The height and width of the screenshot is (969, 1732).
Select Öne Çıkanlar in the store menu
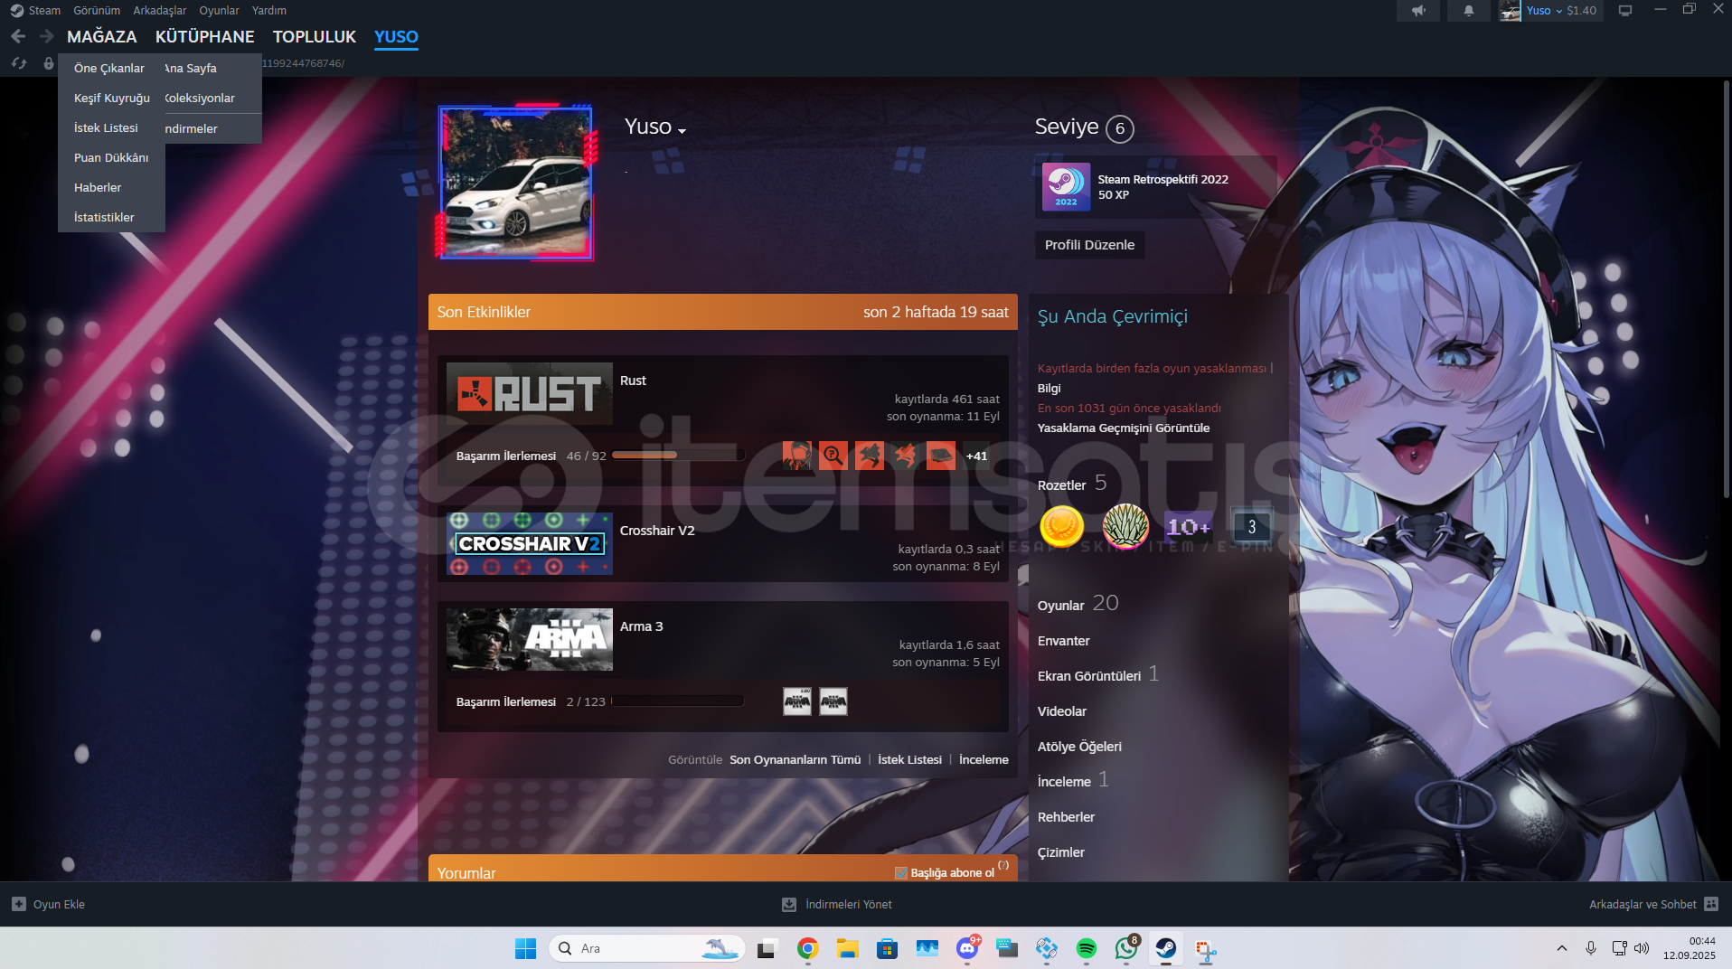(109, 68)
